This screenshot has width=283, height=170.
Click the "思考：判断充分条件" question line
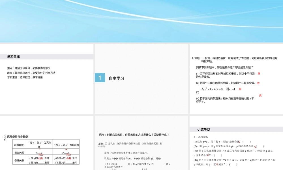pyautogui.click(x=133, y=135)
